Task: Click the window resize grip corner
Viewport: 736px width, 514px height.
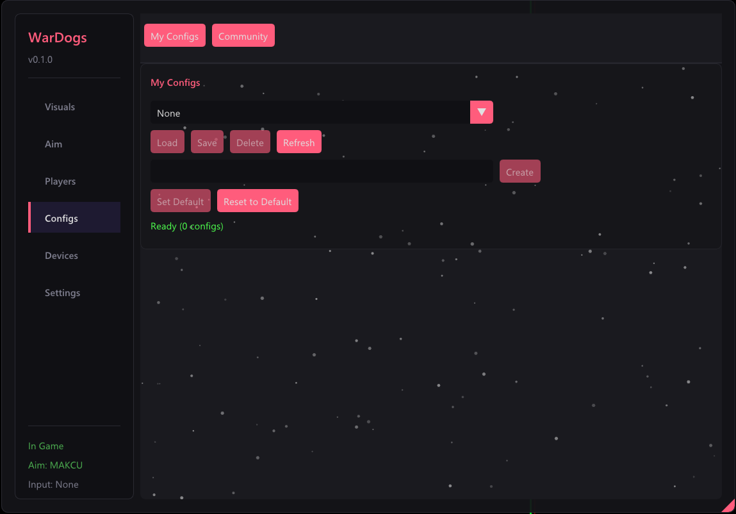Action: point(729,506)
